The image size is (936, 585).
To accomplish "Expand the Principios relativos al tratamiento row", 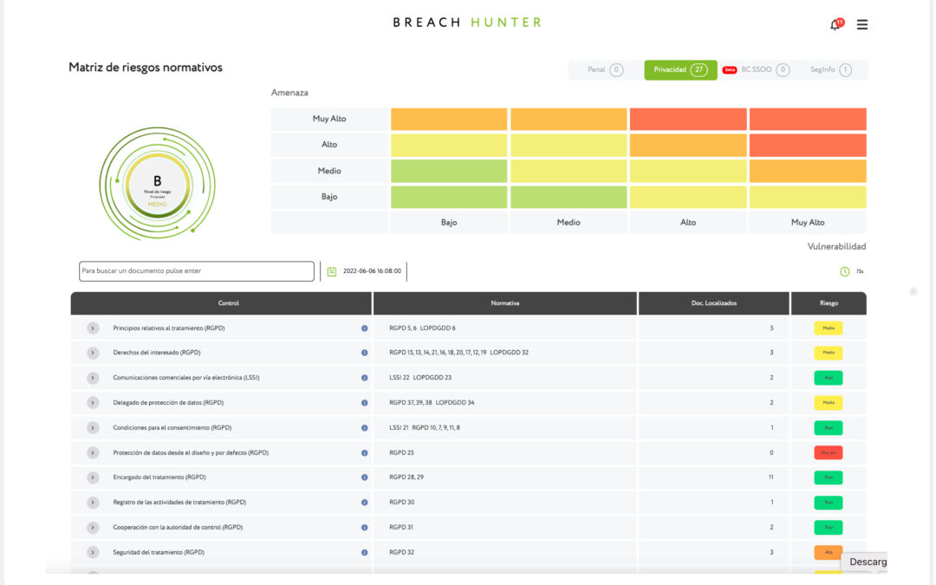I will click(93, 328).
